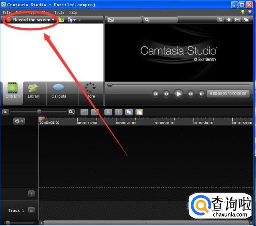The width and height of the screenshot is (256, 226).
Task: Switch to the Library tab
Action: point(34,91)
